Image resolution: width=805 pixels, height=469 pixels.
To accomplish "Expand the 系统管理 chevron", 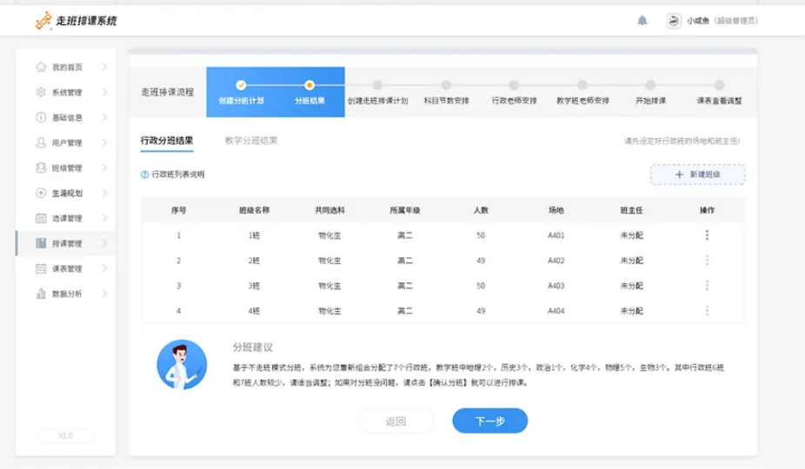I will [104, 92].
